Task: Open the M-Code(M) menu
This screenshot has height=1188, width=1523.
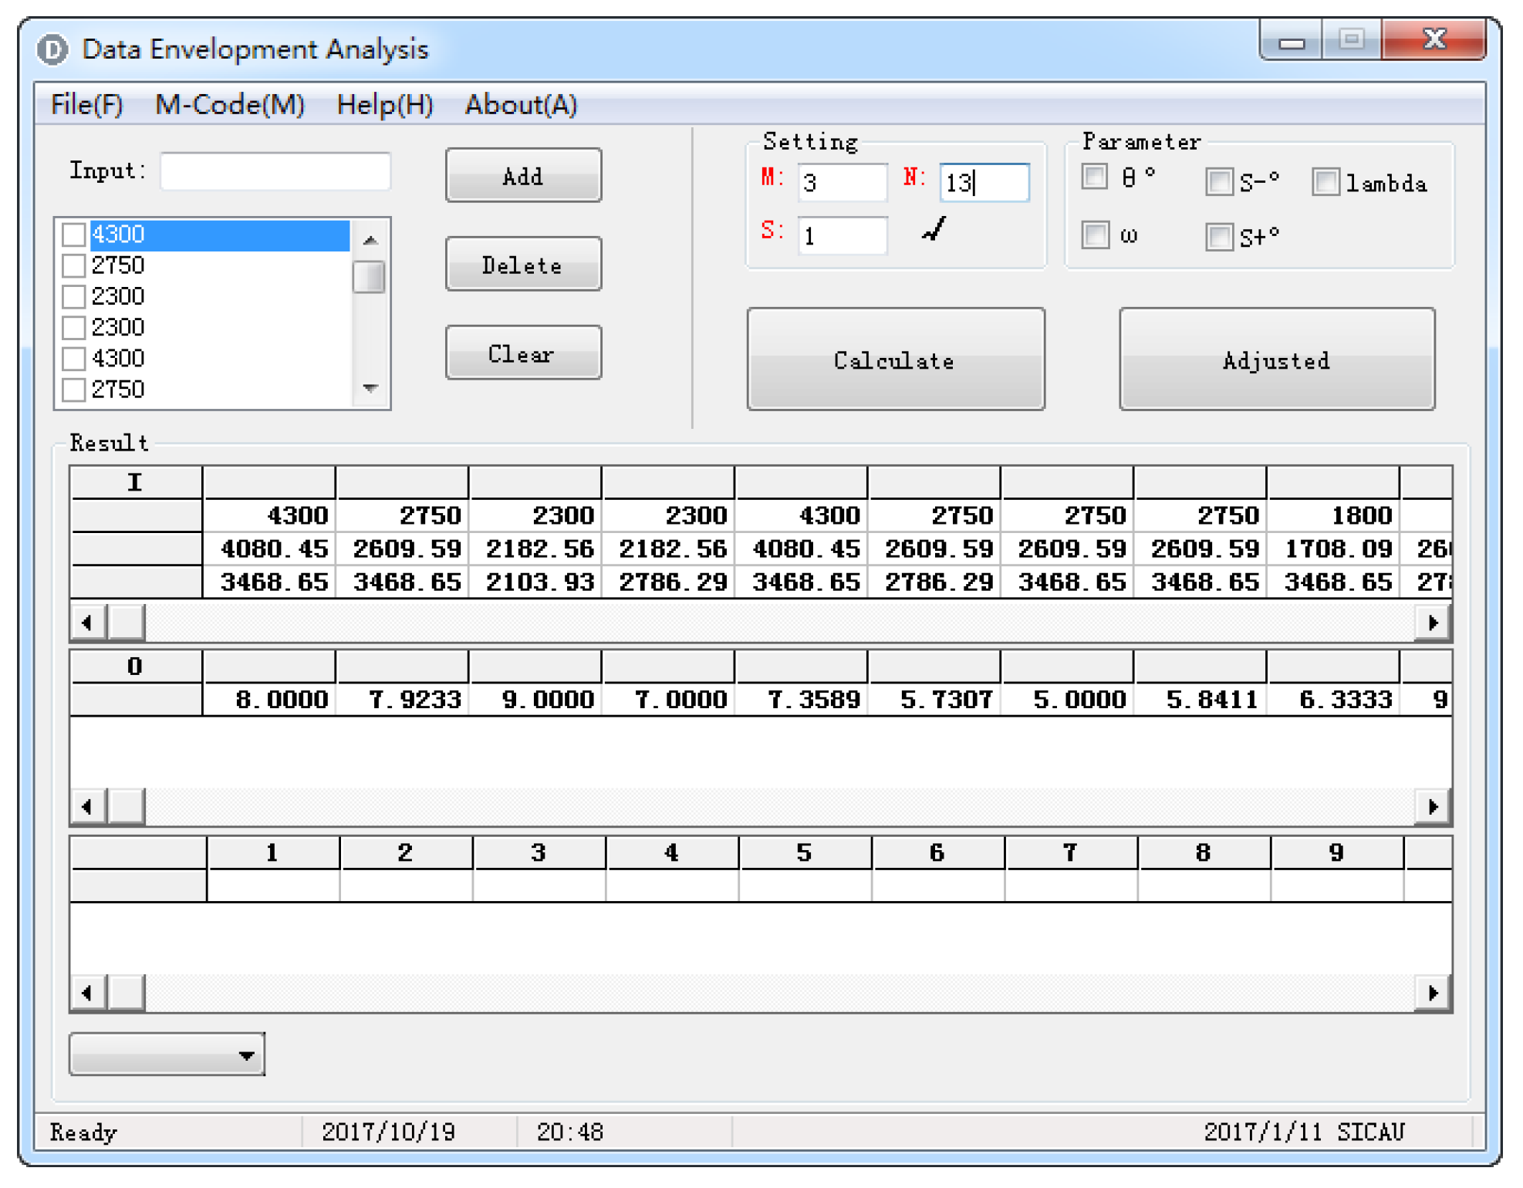Action: coord(229,104)
